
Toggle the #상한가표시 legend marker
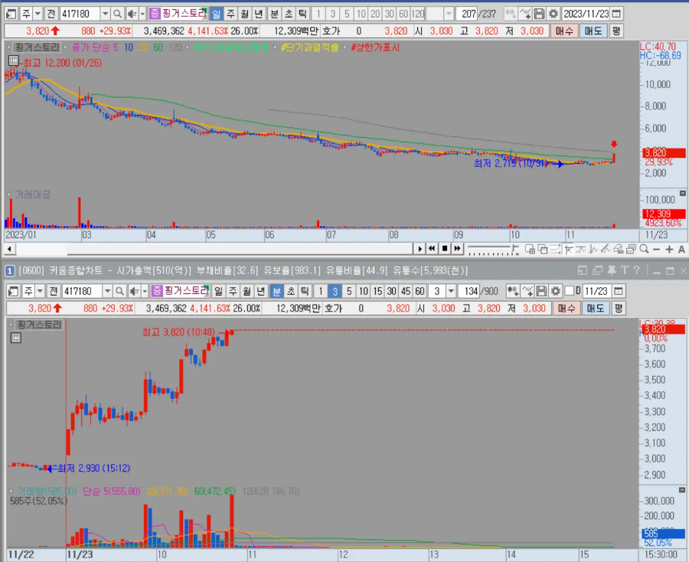(345, 47)
